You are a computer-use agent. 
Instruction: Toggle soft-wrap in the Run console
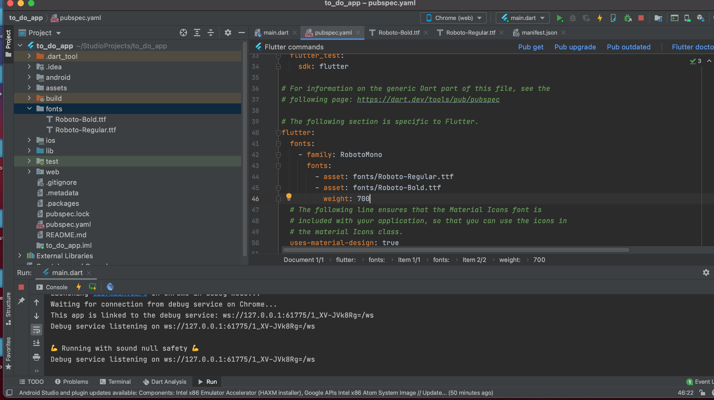point(36,330)
